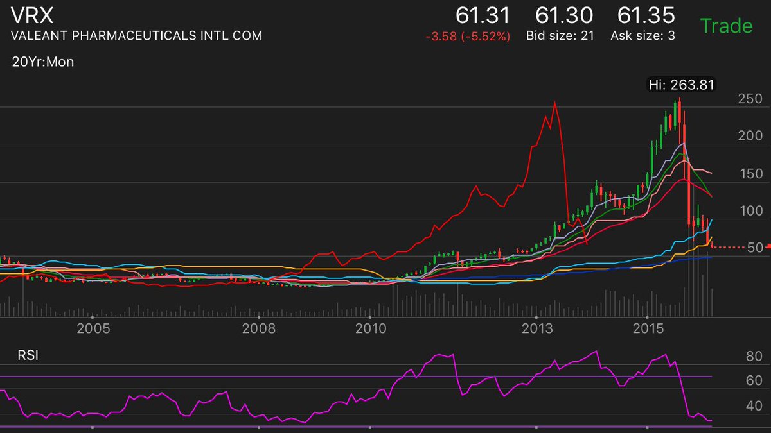Tap the green Trade button
This screenshot has width=771, height=433.
pos(726,26)
